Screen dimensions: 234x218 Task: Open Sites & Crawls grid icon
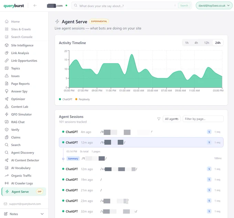click(x=7, y=29)
